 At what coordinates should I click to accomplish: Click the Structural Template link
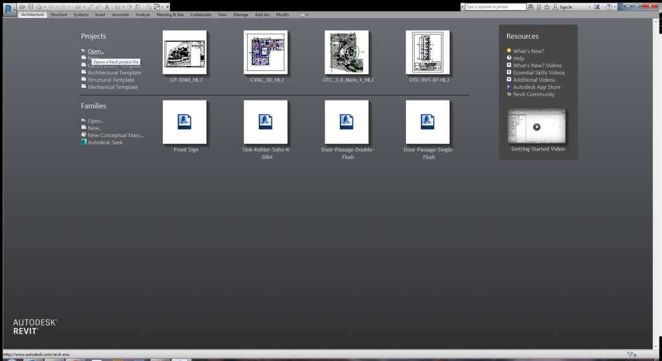[111, 79]
